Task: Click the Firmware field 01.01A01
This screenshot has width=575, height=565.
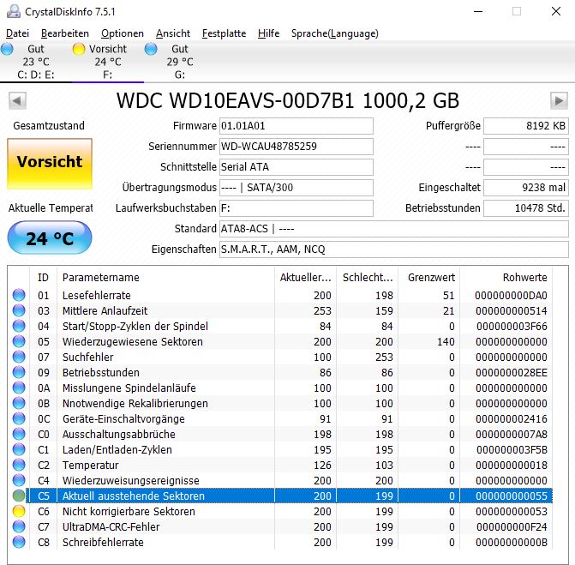Action: 296,126
